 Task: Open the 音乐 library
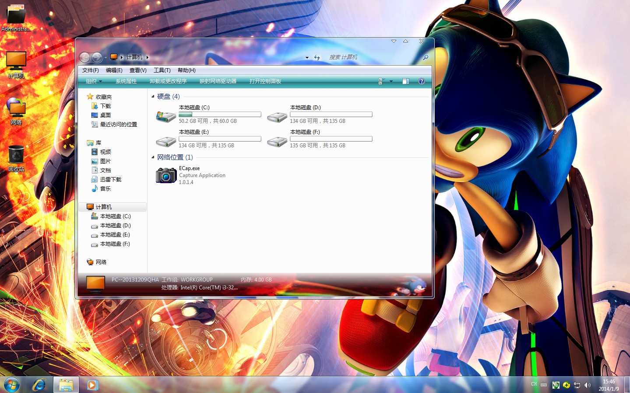[101, 188]
